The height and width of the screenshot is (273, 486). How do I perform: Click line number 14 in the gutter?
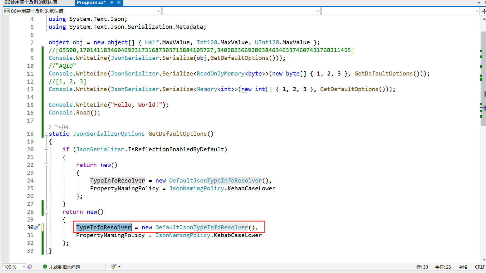[x=30, y=97]
